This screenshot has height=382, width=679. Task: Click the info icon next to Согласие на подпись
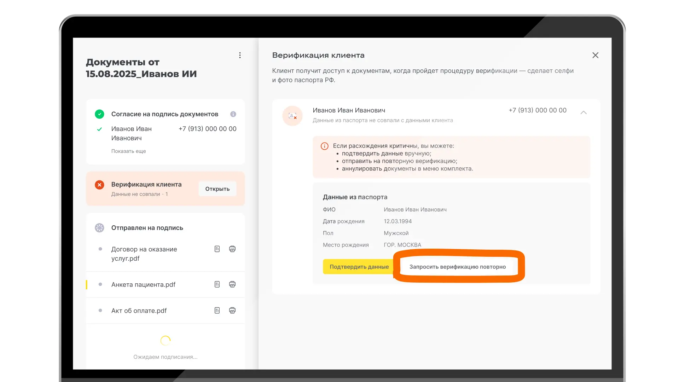coord(233,114)
